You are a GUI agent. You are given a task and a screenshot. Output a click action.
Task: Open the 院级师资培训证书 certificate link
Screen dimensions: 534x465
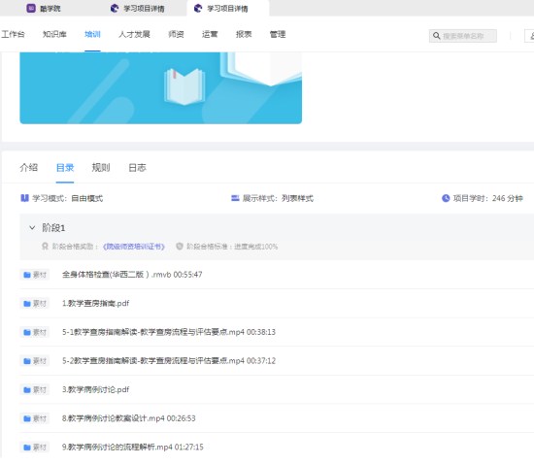tap(134, 247)
